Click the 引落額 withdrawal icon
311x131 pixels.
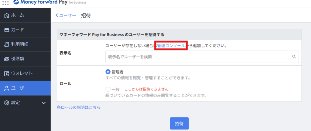[x=6, y=59]
